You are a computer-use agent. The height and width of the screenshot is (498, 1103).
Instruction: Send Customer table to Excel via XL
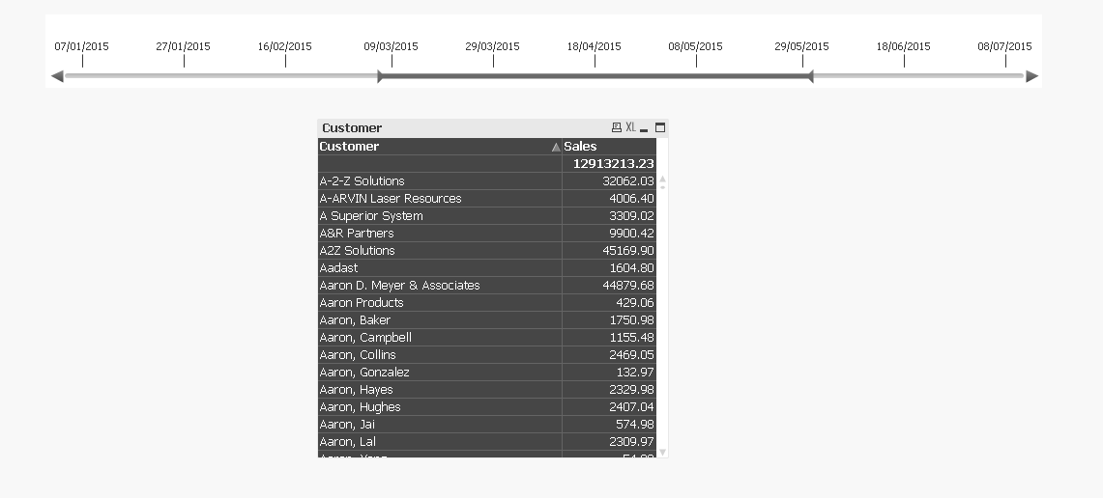coord(630,127)
